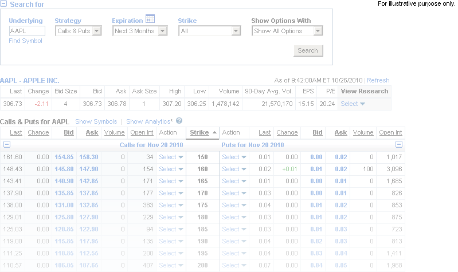
Task: Click the Refresh quote link
Action: coord(378,81)
